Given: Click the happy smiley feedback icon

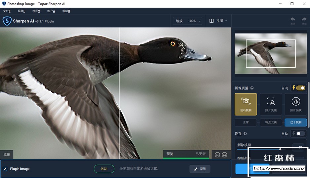Looking at the screenshot, I should pyautogui.click(x=217, y=155).
